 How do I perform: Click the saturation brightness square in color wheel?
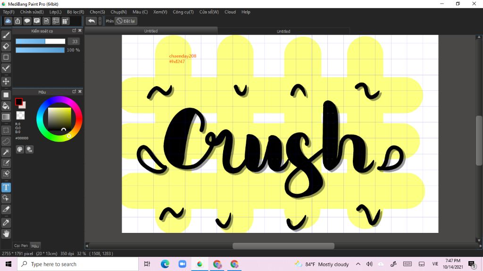click(x=59, y=119)
